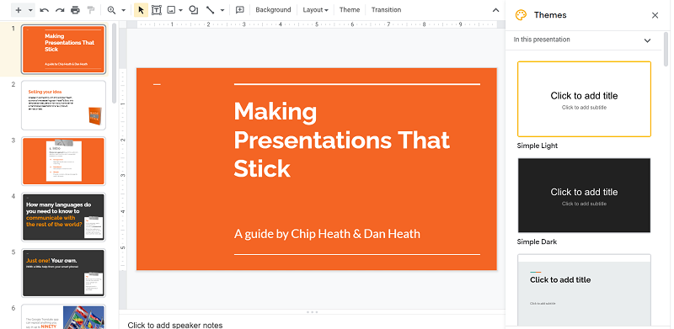Click the Redo arrow icon

pos(60,10)
